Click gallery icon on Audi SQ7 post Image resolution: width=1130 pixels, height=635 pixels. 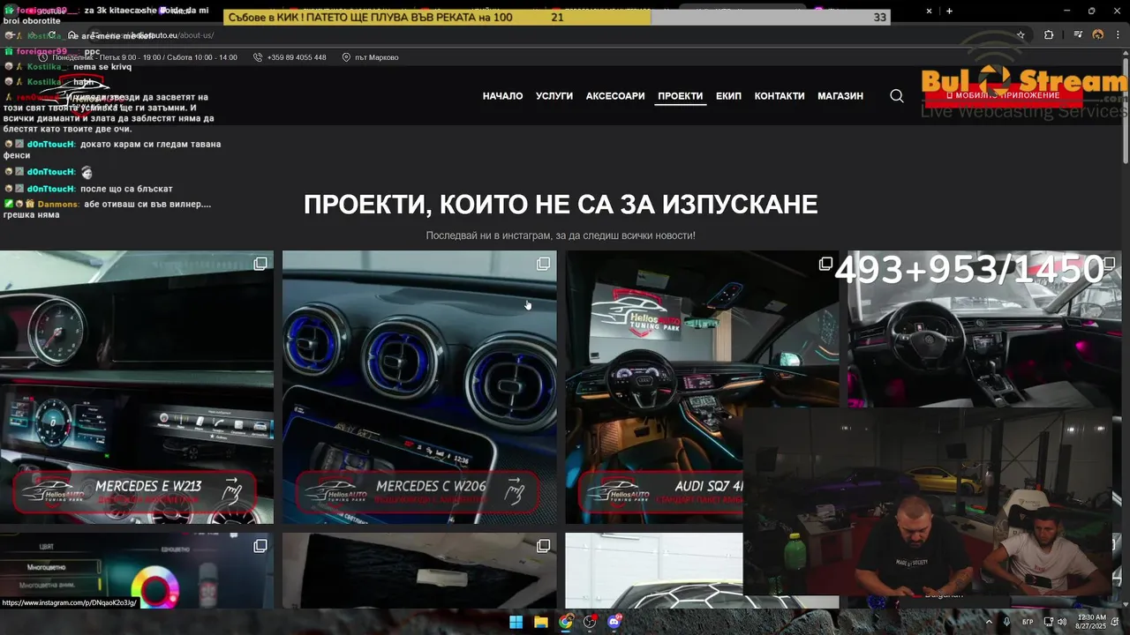pyautogui.click(x=825, y=264)
